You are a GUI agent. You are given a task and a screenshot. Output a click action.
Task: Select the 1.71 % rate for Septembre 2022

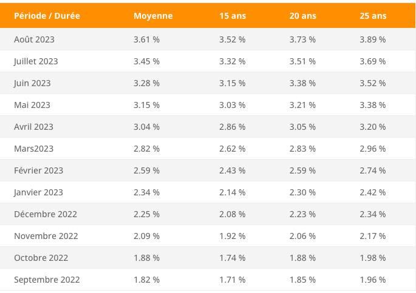pos(232,280)
